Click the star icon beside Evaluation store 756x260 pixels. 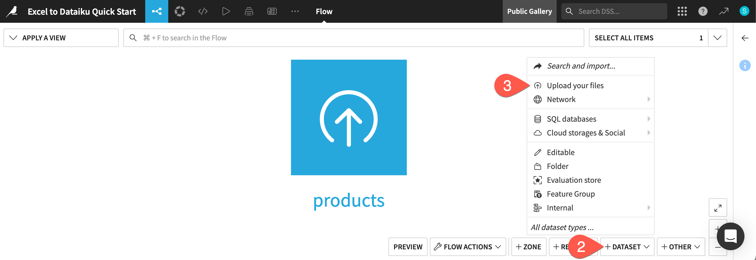point(537,180)
